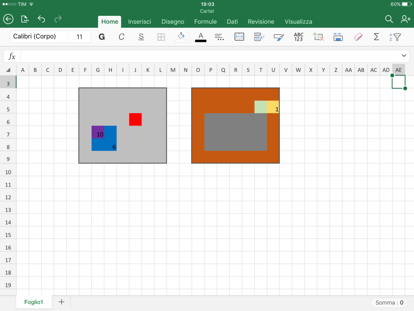Open the cell borders tool
414x311 pixels.
point(161,37)
